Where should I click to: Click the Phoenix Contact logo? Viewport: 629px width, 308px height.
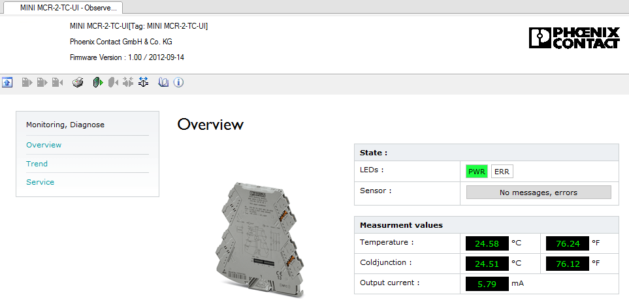(x=573, y=38)
